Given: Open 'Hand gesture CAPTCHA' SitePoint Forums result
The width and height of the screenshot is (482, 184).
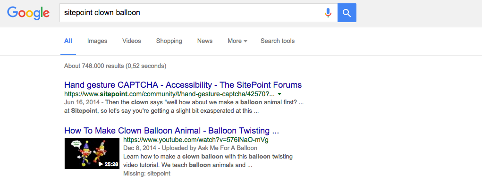Looking at the screenshot, I should [x=183, y=85].
